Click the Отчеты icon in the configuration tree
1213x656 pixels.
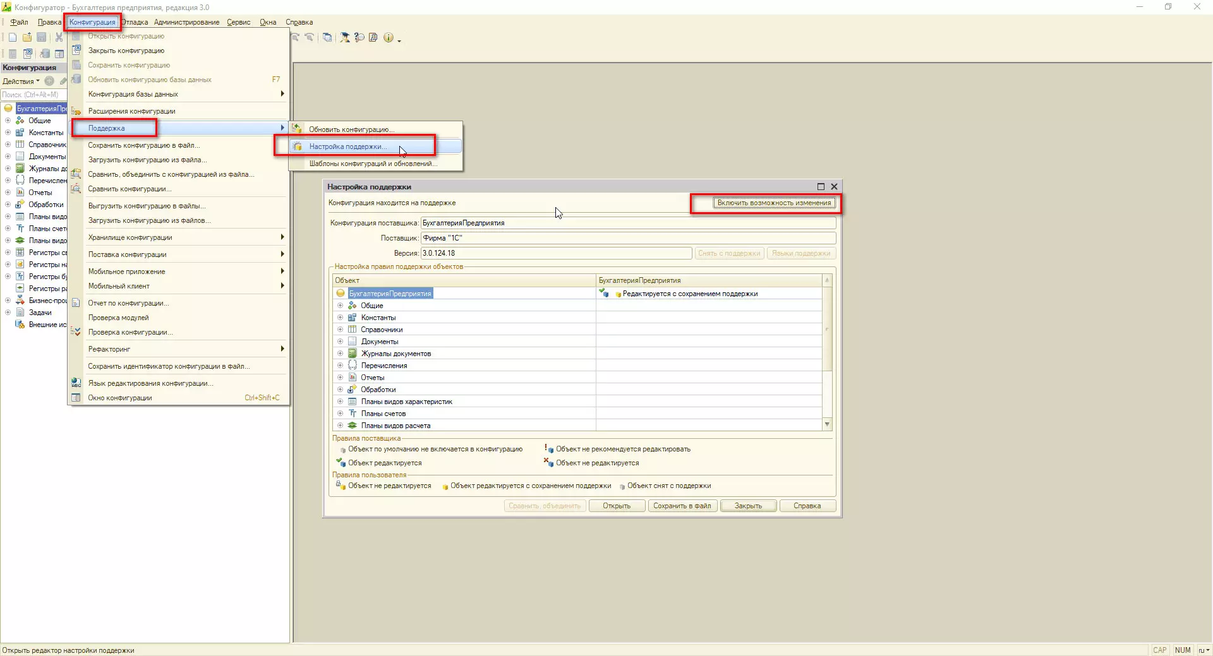point(20,193)
